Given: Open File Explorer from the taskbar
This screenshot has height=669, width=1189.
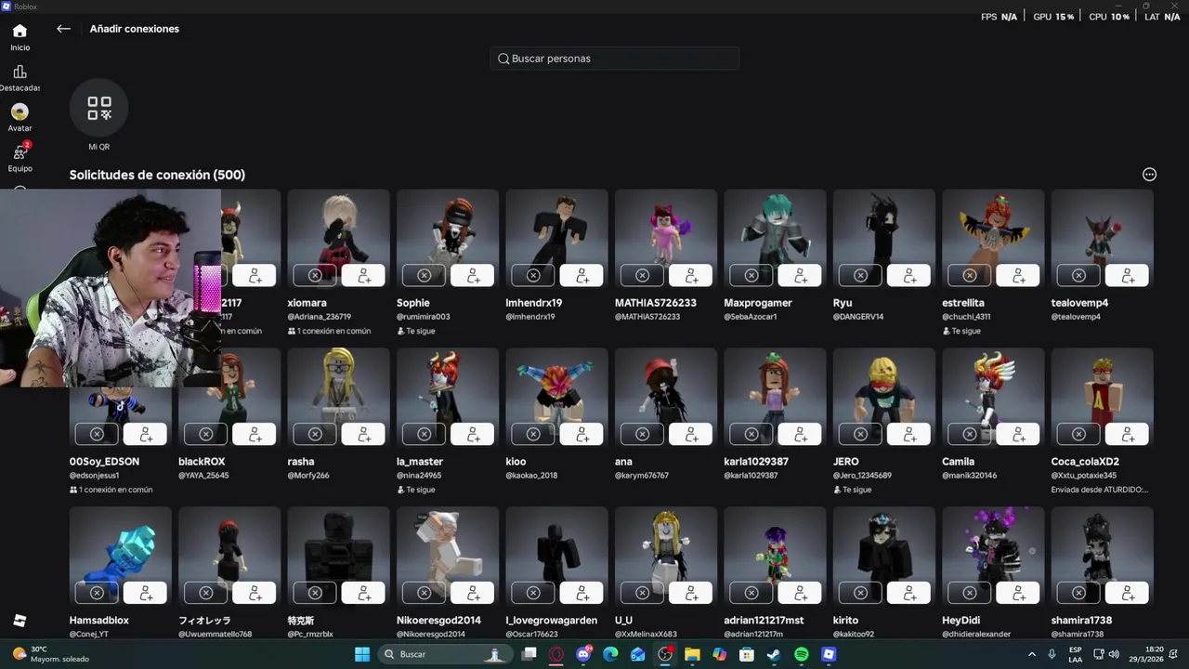Looking at the screenshot, I should (692, 654).
